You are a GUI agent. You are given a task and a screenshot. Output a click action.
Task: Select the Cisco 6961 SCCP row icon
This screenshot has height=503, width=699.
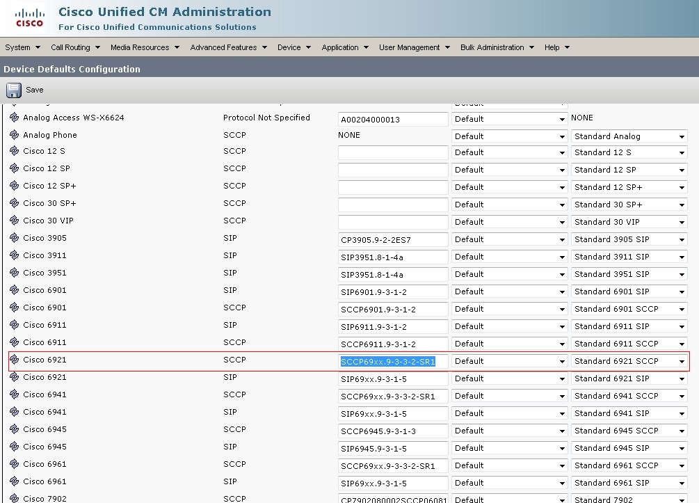point(15,464)
